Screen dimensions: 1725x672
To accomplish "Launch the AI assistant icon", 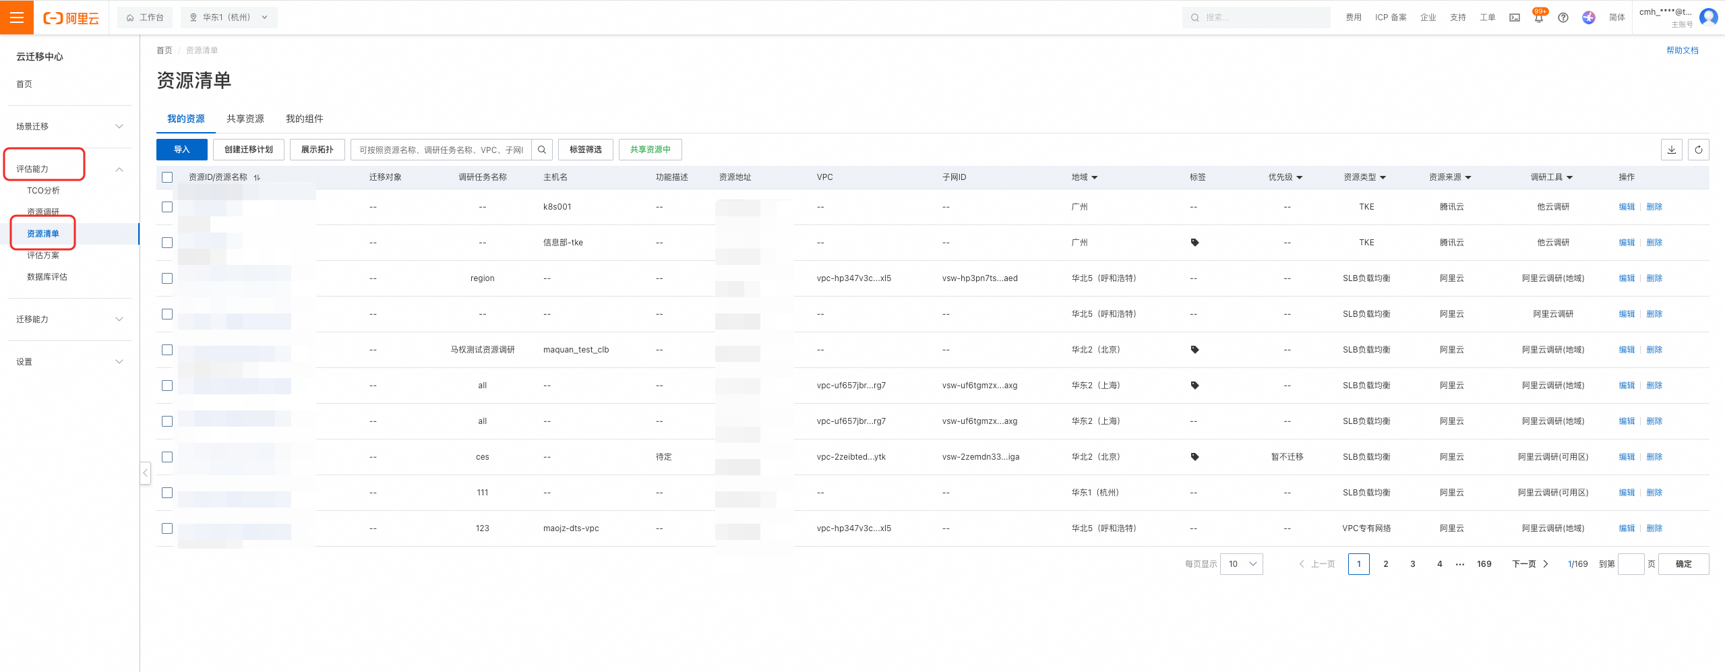I will (x=1588, y=18).
